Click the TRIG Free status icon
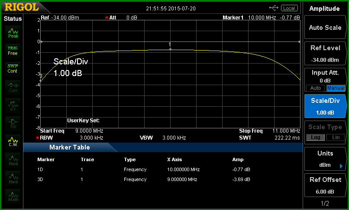The image size is (349, 210). click(13, 51)
